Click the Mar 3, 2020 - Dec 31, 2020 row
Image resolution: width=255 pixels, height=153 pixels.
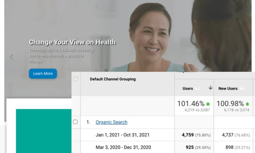(x=123, y=147)
